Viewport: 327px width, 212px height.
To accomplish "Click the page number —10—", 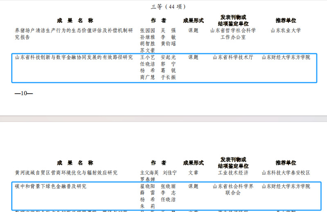I will [x=24, y=93].
